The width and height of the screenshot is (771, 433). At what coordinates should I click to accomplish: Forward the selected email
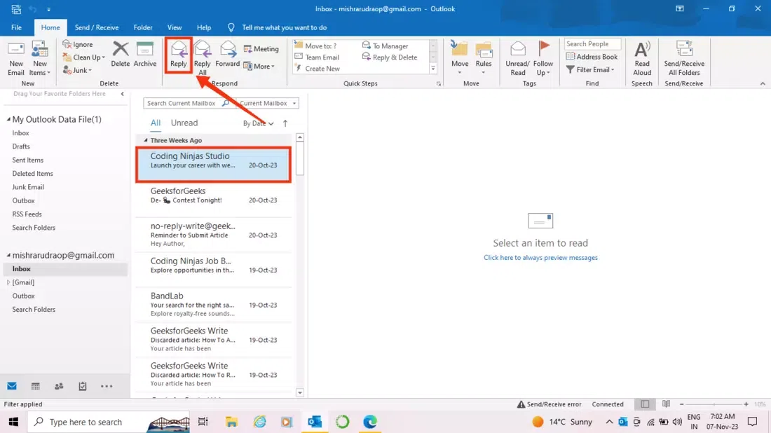coord(227,54)
